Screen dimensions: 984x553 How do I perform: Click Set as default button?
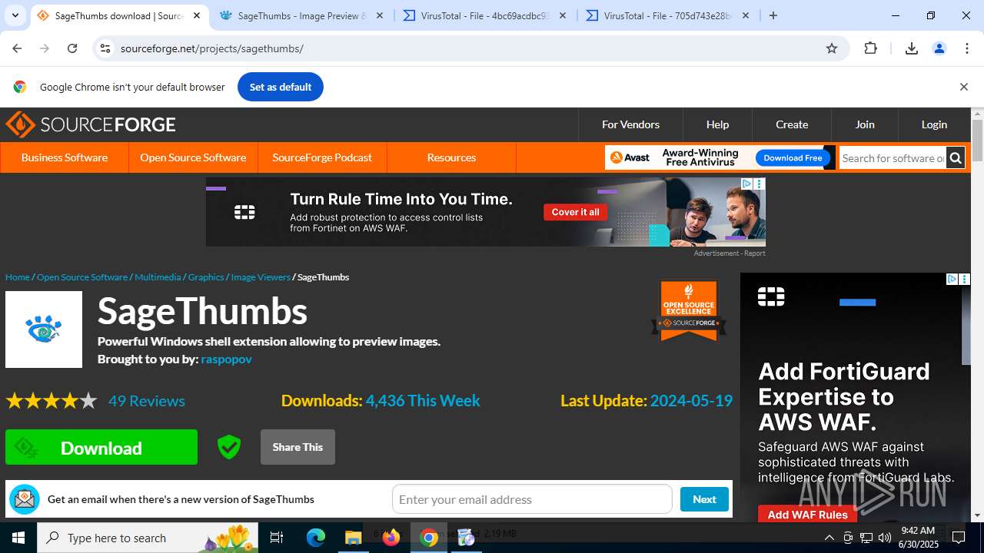coord(281,87)
